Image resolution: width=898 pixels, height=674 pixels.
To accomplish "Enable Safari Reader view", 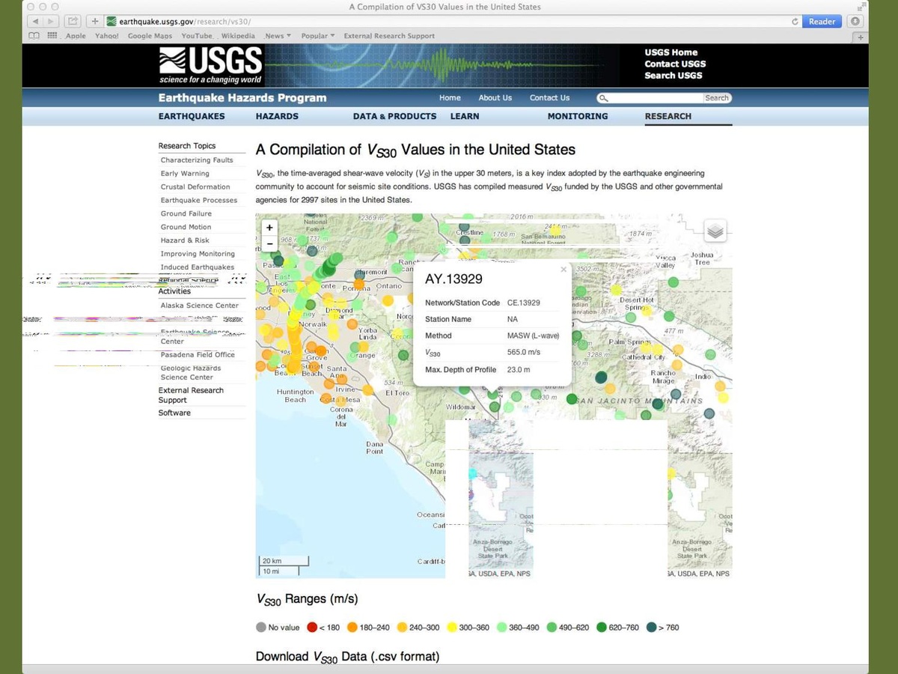I will (x=822, y=22).
